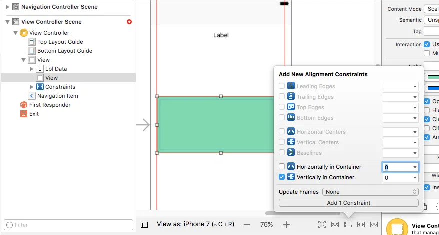
Task: Expand the Navigation Controller Scene
Action: coord(8,7)
